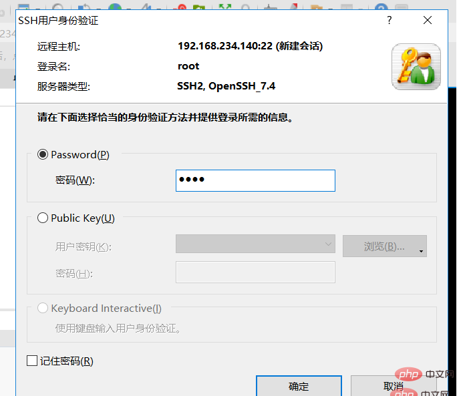Screen dimensions: 461x396
Task: Click the host text 192.168.234.140:22 (新建会话)
Action: tap(250, 46)
